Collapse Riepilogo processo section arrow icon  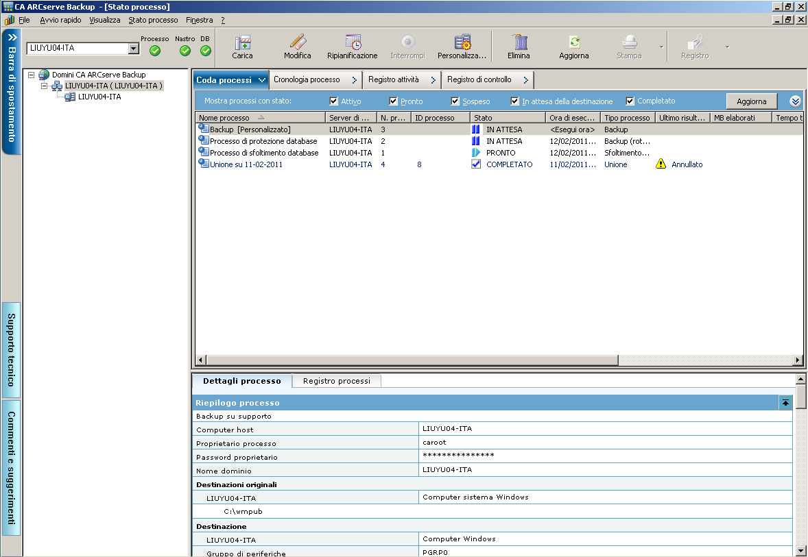(785, 403)
